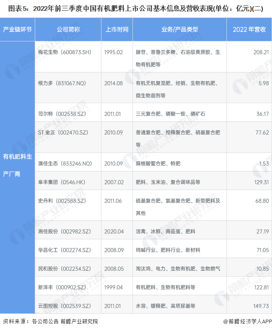Viewport: 272px width, 330px height.
Task: Click product text 活禽、冰鲜、商品蛋、肥料
Action: [166, 231]
